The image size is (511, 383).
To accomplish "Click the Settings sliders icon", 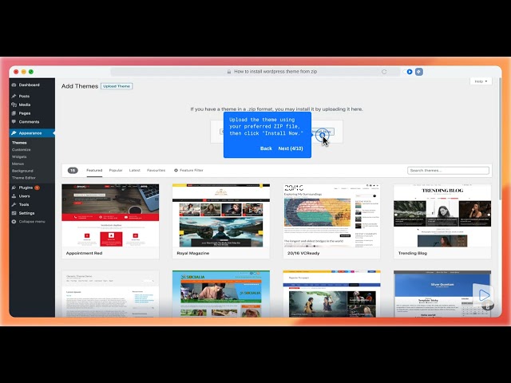I will point(14,213).
